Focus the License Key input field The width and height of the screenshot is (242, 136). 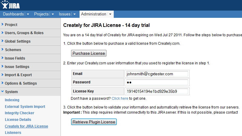pos(157,91)
